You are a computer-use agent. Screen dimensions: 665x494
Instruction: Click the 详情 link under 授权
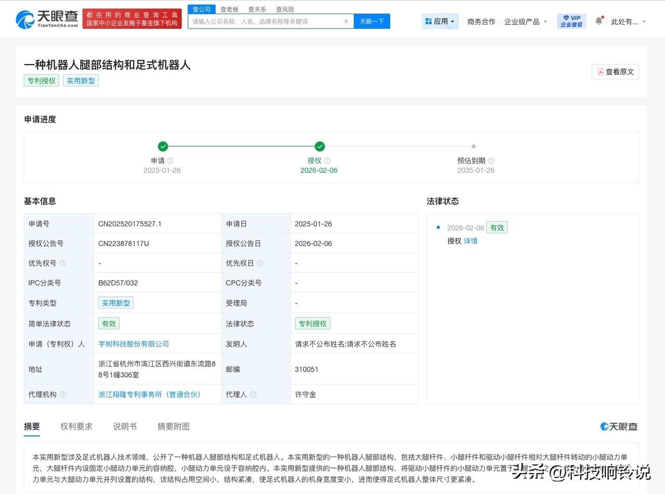point(470,241)
